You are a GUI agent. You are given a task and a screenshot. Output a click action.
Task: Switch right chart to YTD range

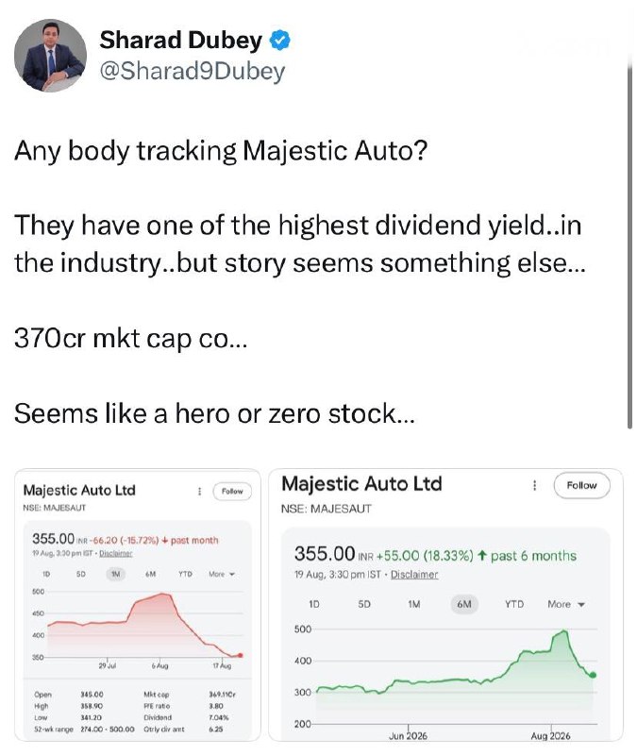(x=513, y=604)
